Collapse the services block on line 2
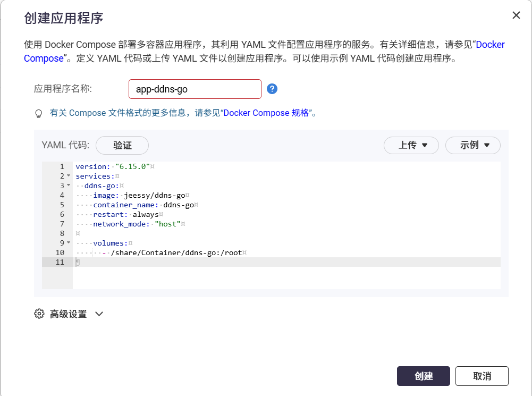The image size is (532, 396). (69, 176)
